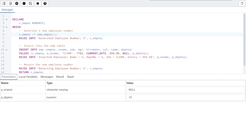
Task: Click line number 6 gutter to set breakpoint
Action: click(3, 35)
